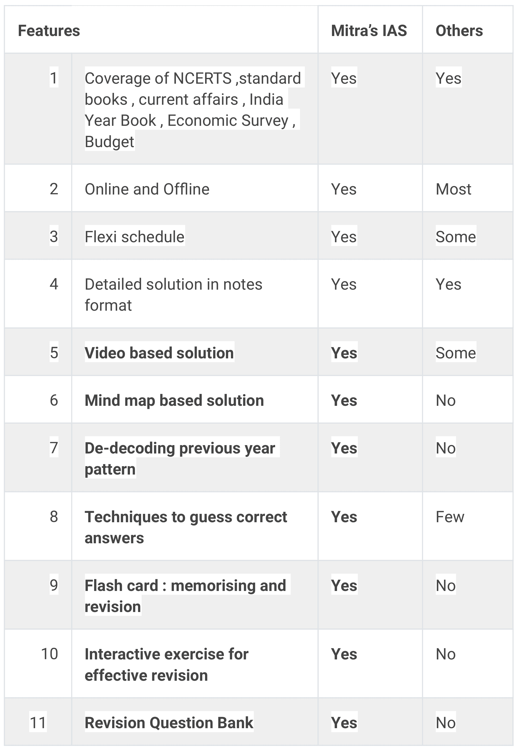Click the Most value for Online and Offline
Viewport: 518px width, 751px height.
[x=453, y=189]
